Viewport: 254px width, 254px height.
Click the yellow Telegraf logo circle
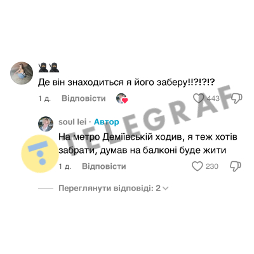click(40, 154)
